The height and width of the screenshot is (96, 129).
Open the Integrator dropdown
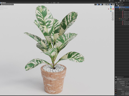click(x=127, y=91)
